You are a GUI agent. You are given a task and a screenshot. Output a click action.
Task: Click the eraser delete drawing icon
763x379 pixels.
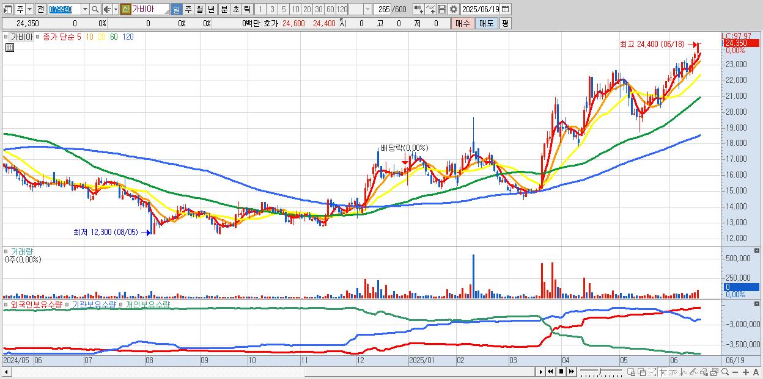coord(704,372)
